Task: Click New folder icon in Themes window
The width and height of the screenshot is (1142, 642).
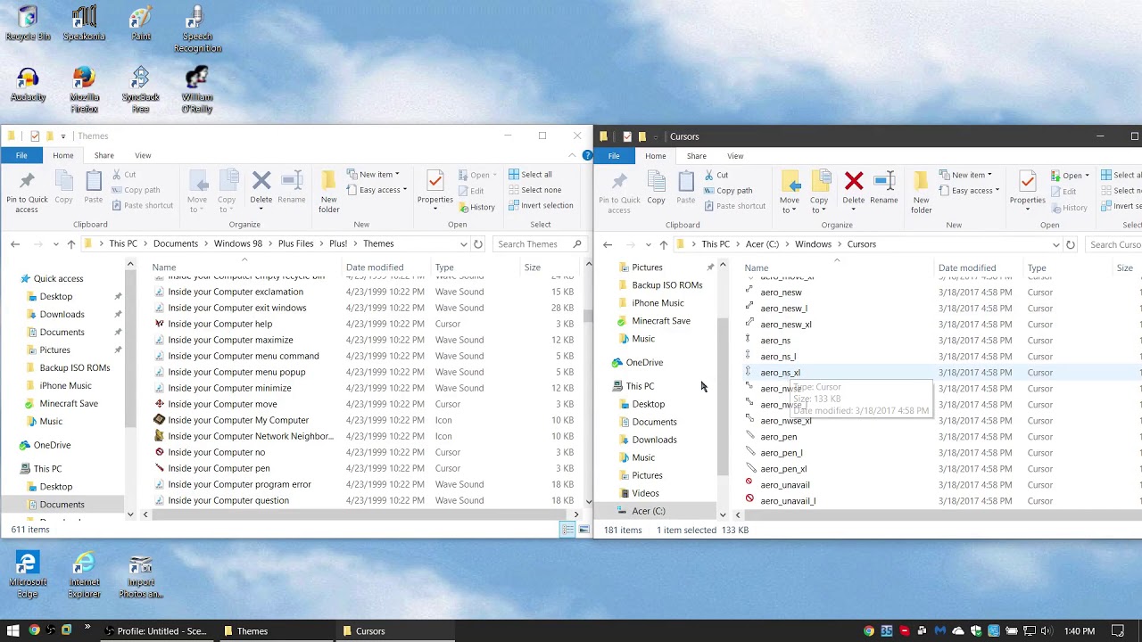Action: [328, 191]
